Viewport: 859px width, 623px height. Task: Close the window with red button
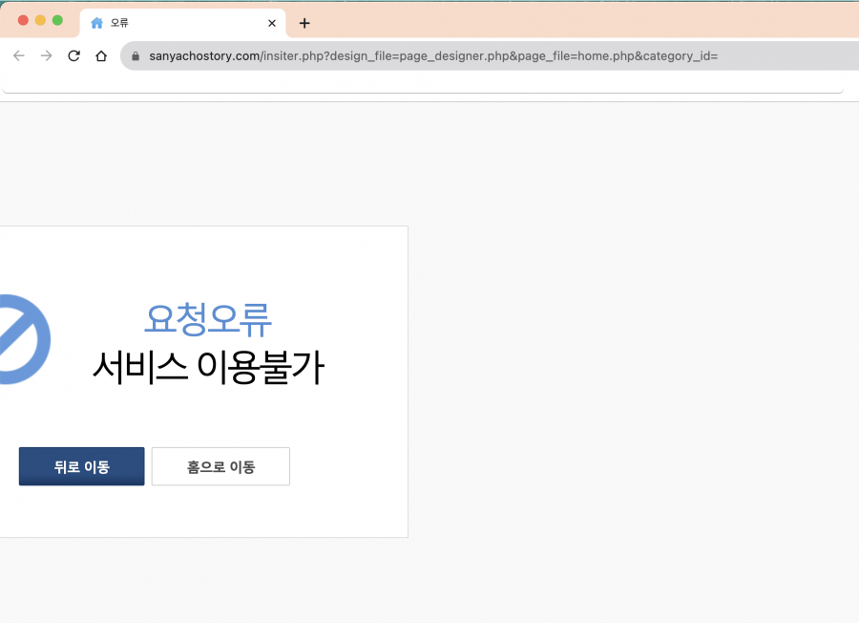point(24,20)
